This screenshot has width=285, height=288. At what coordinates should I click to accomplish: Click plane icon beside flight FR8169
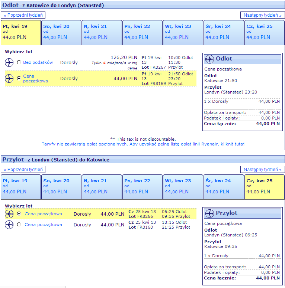coord(9,78)
